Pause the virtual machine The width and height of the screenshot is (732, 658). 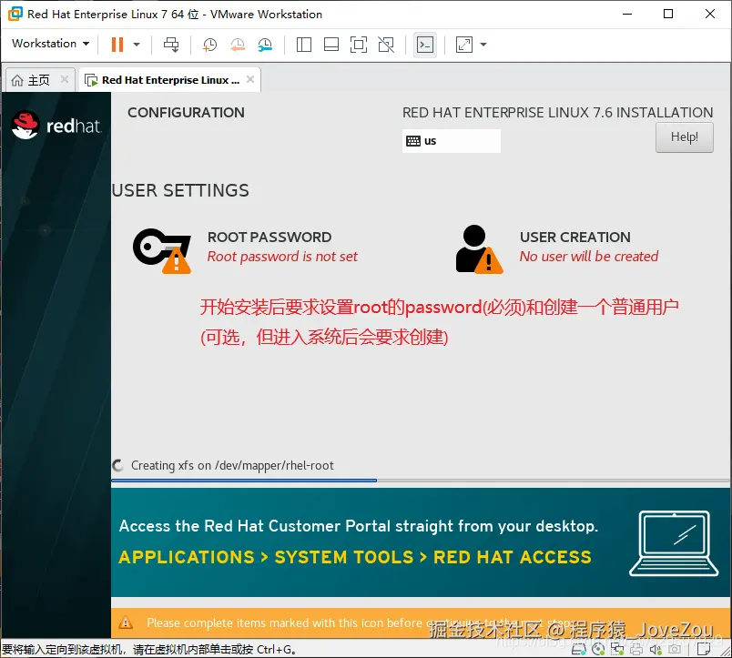point(117,45)
